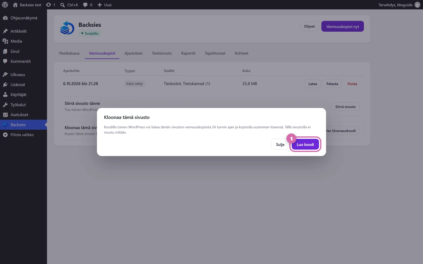Go to the Testisivusto tab

click(162, 53)
